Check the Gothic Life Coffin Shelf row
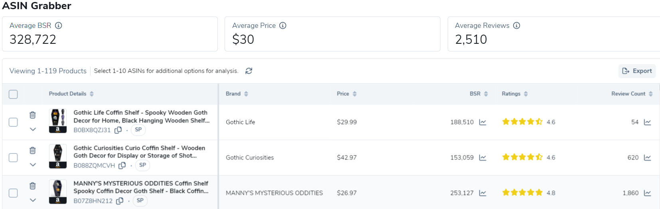The width and height of the screenshot is (660, 209). coord(13,122)
